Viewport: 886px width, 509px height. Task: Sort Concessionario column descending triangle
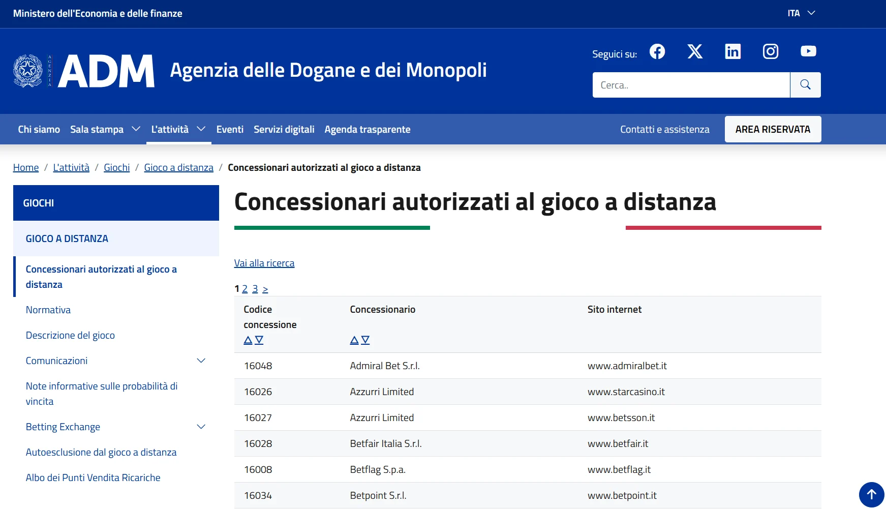[x=365, y=340]
